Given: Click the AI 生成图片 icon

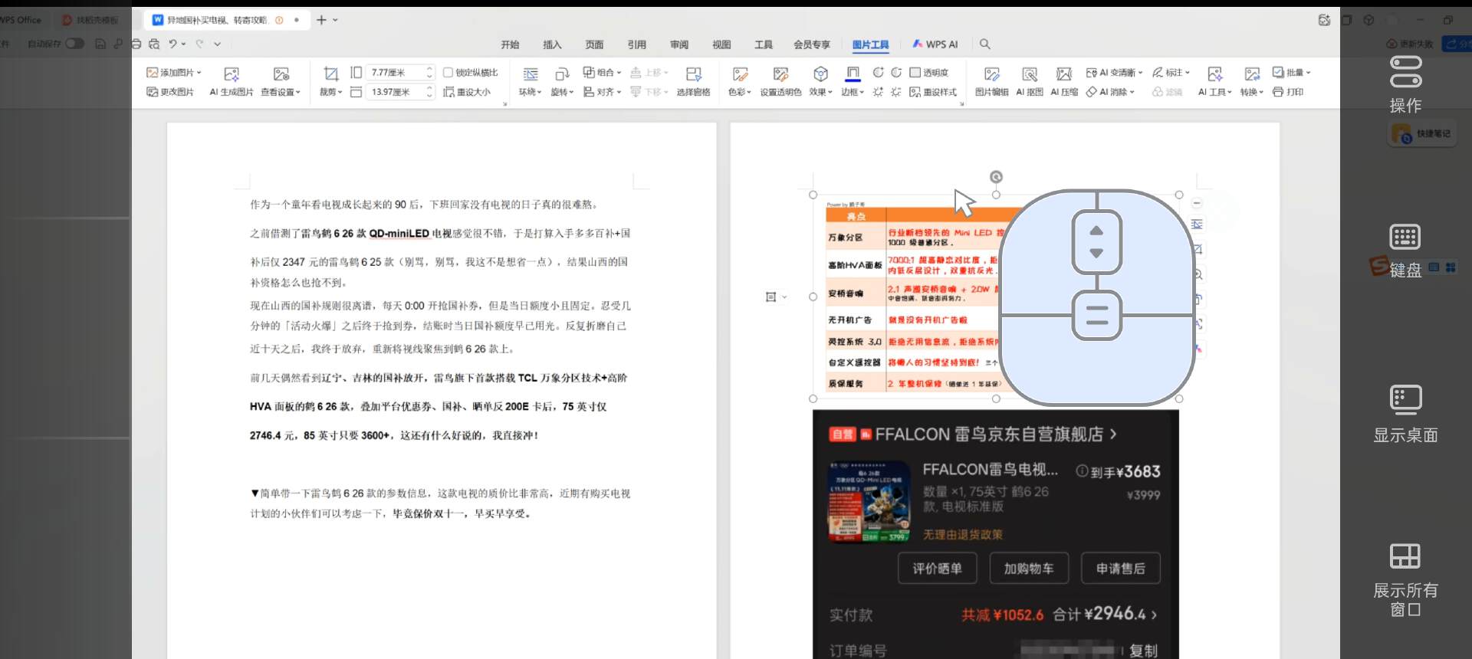Looking at the screenshot, I should [232, 74].
